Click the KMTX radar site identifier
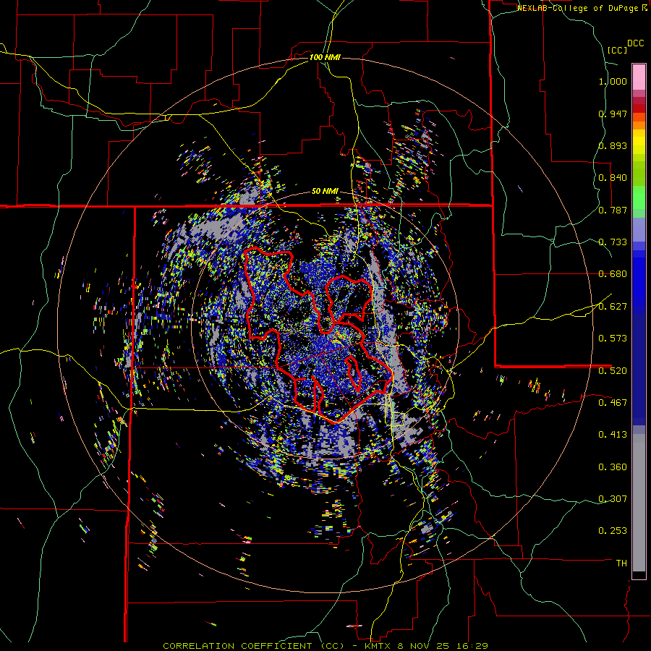 (379, 646)
